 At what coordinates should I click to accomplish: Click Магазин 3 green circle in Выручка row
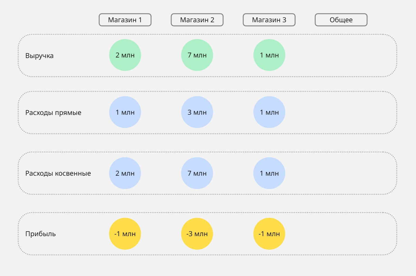tap(269, 55)
